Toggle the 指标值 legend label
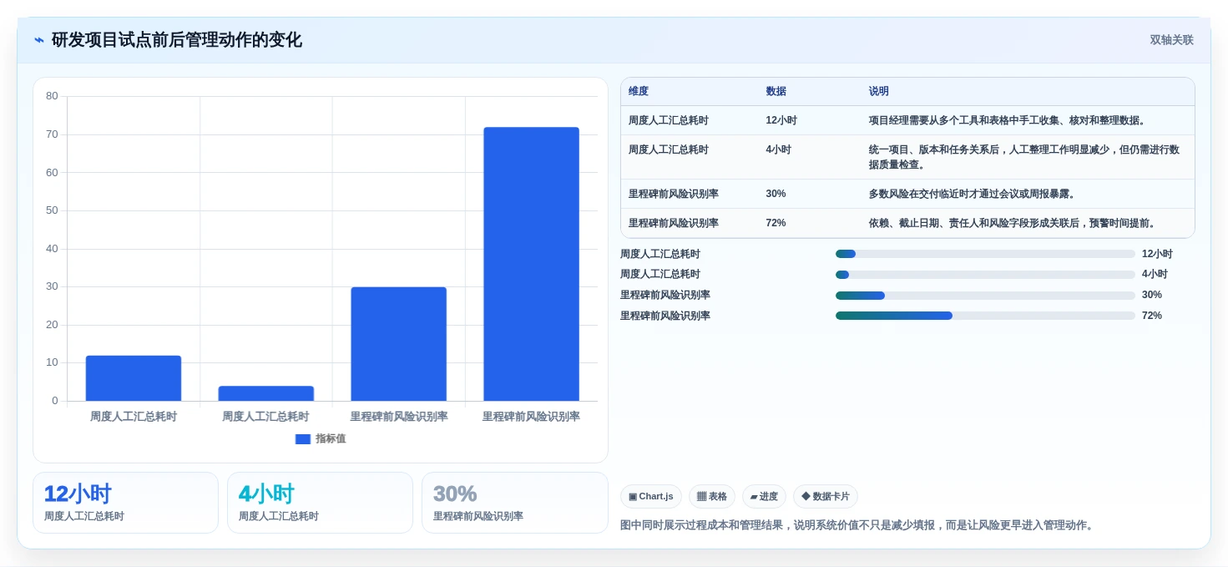The width and height of the screenshot is (1228, 567). [x=331, y=438]
